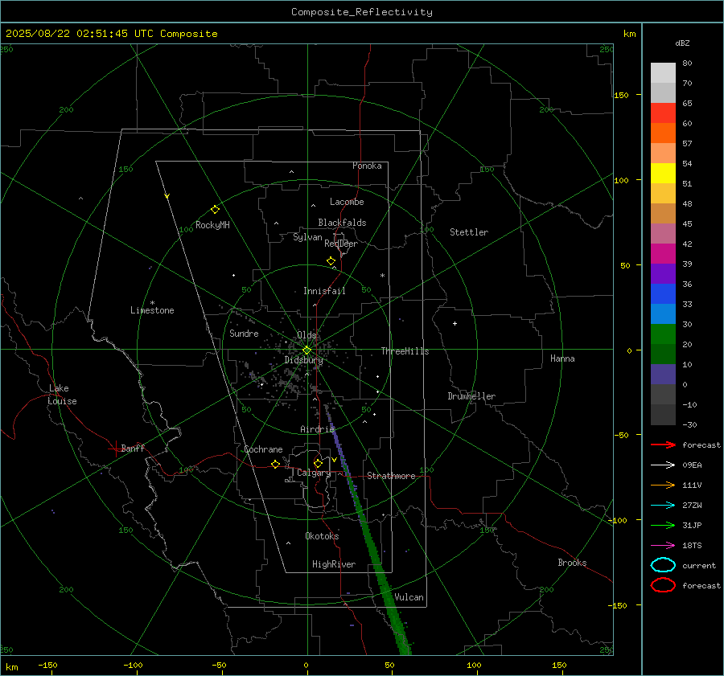Click the red forecast arrow legend icon
This screenshot has height=676, width=724.
(663, 445)
